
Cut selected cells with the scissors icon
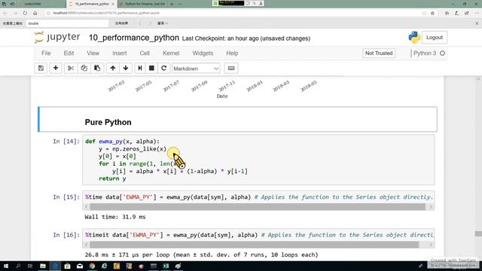pos(71,69)
